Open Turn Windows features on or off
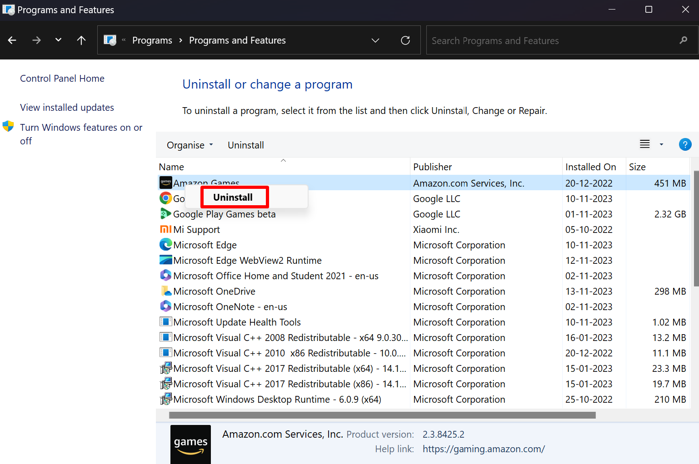Screen dimensions: 699x464 pyautogui.click(x=81, y=134)
